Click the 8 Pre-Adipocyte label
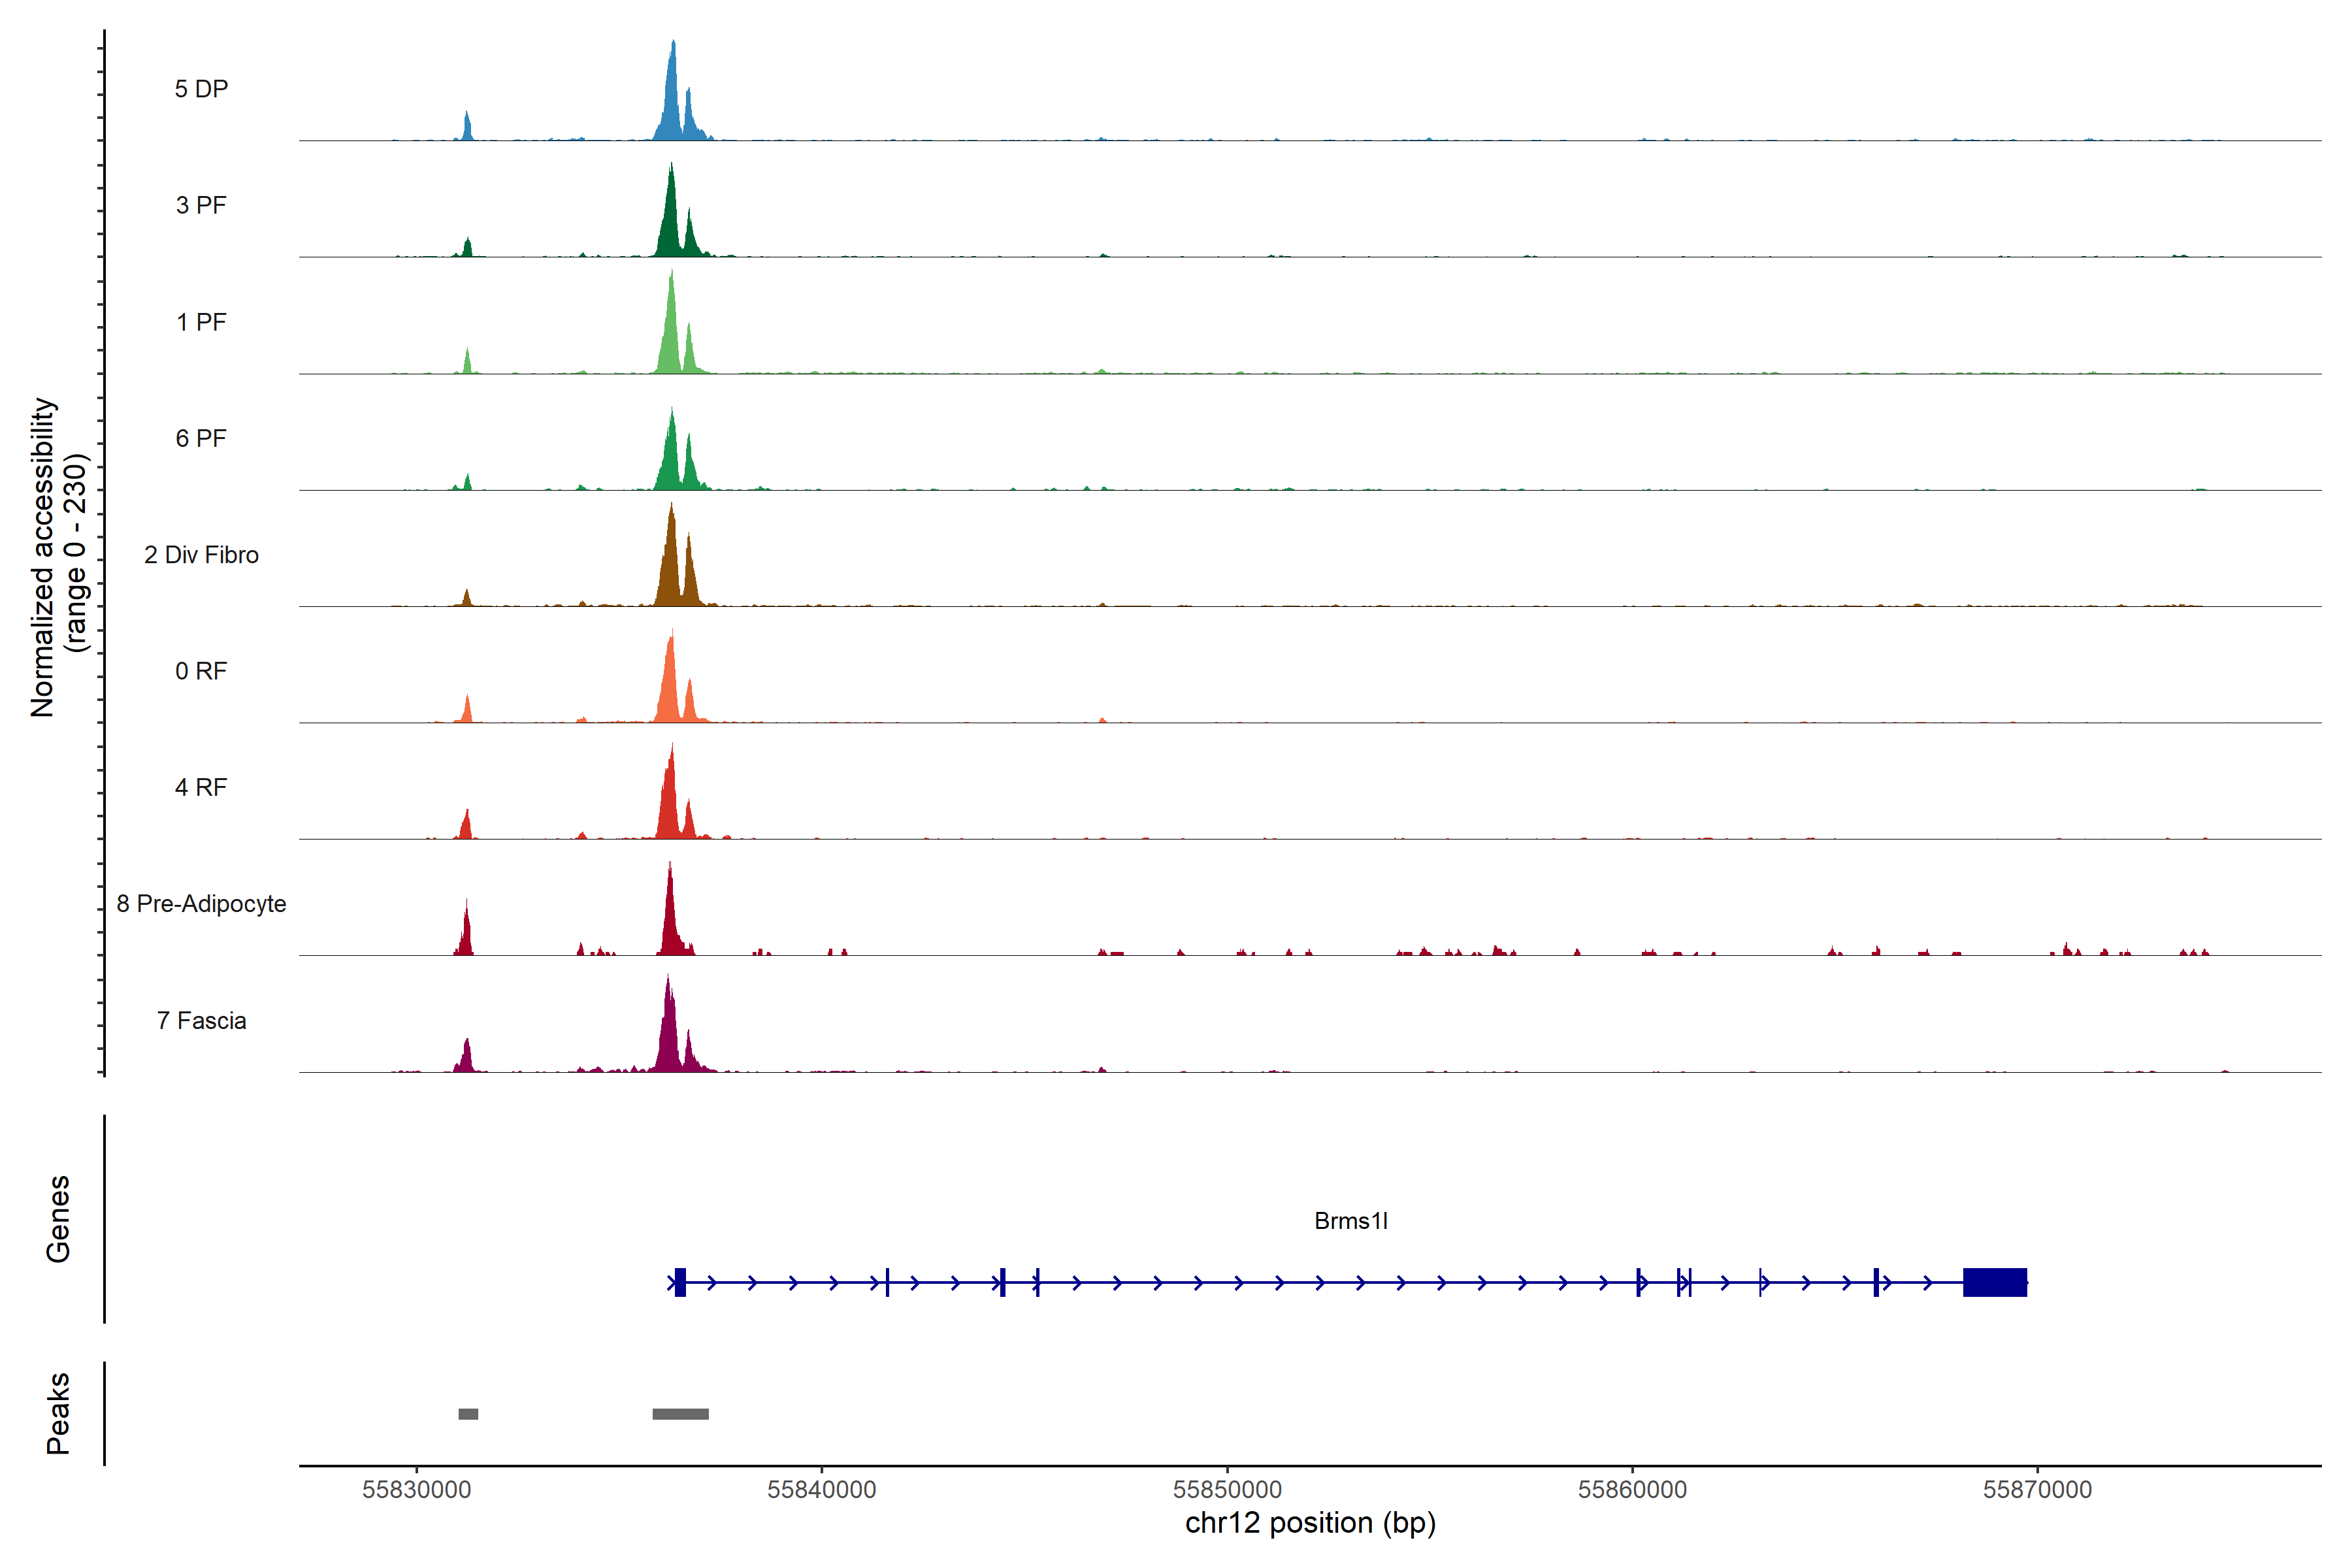The height and width of the screenshot is (1568, 2352). pos(201,904)
